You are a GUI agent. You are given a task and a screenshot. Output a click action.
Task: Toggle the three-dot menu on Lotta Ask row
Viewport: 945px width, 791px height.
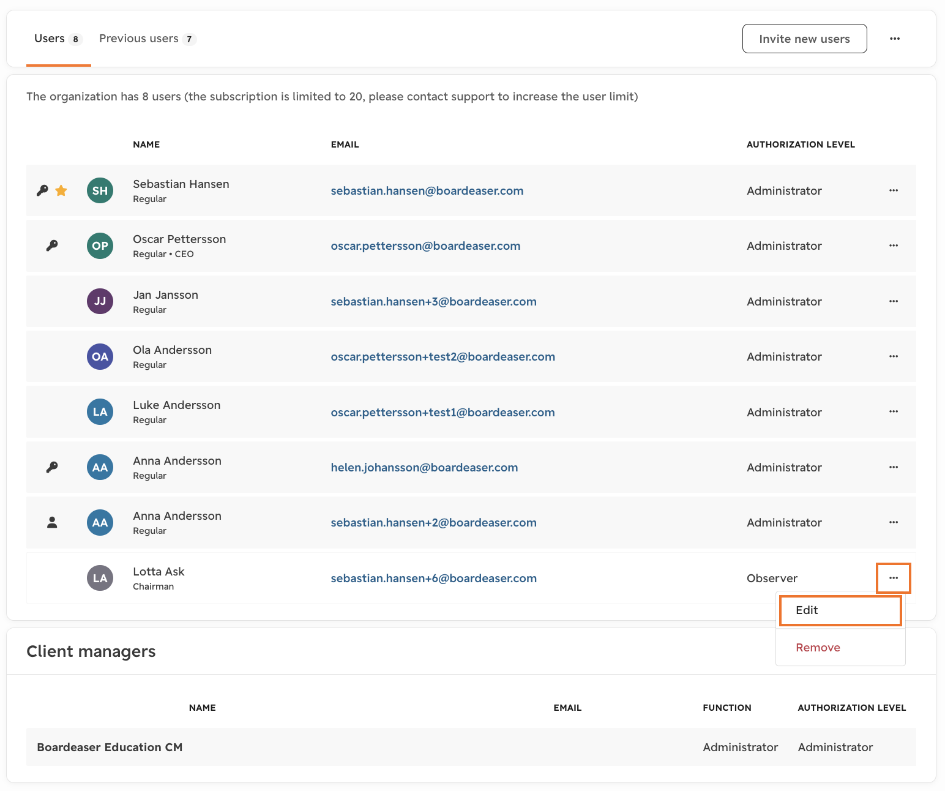point(894,578)
